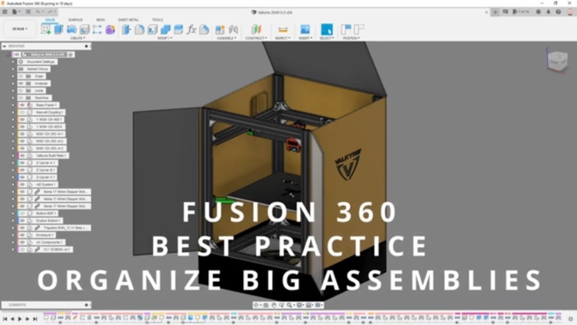Expand the Joints folder in browser

point(13,91)
